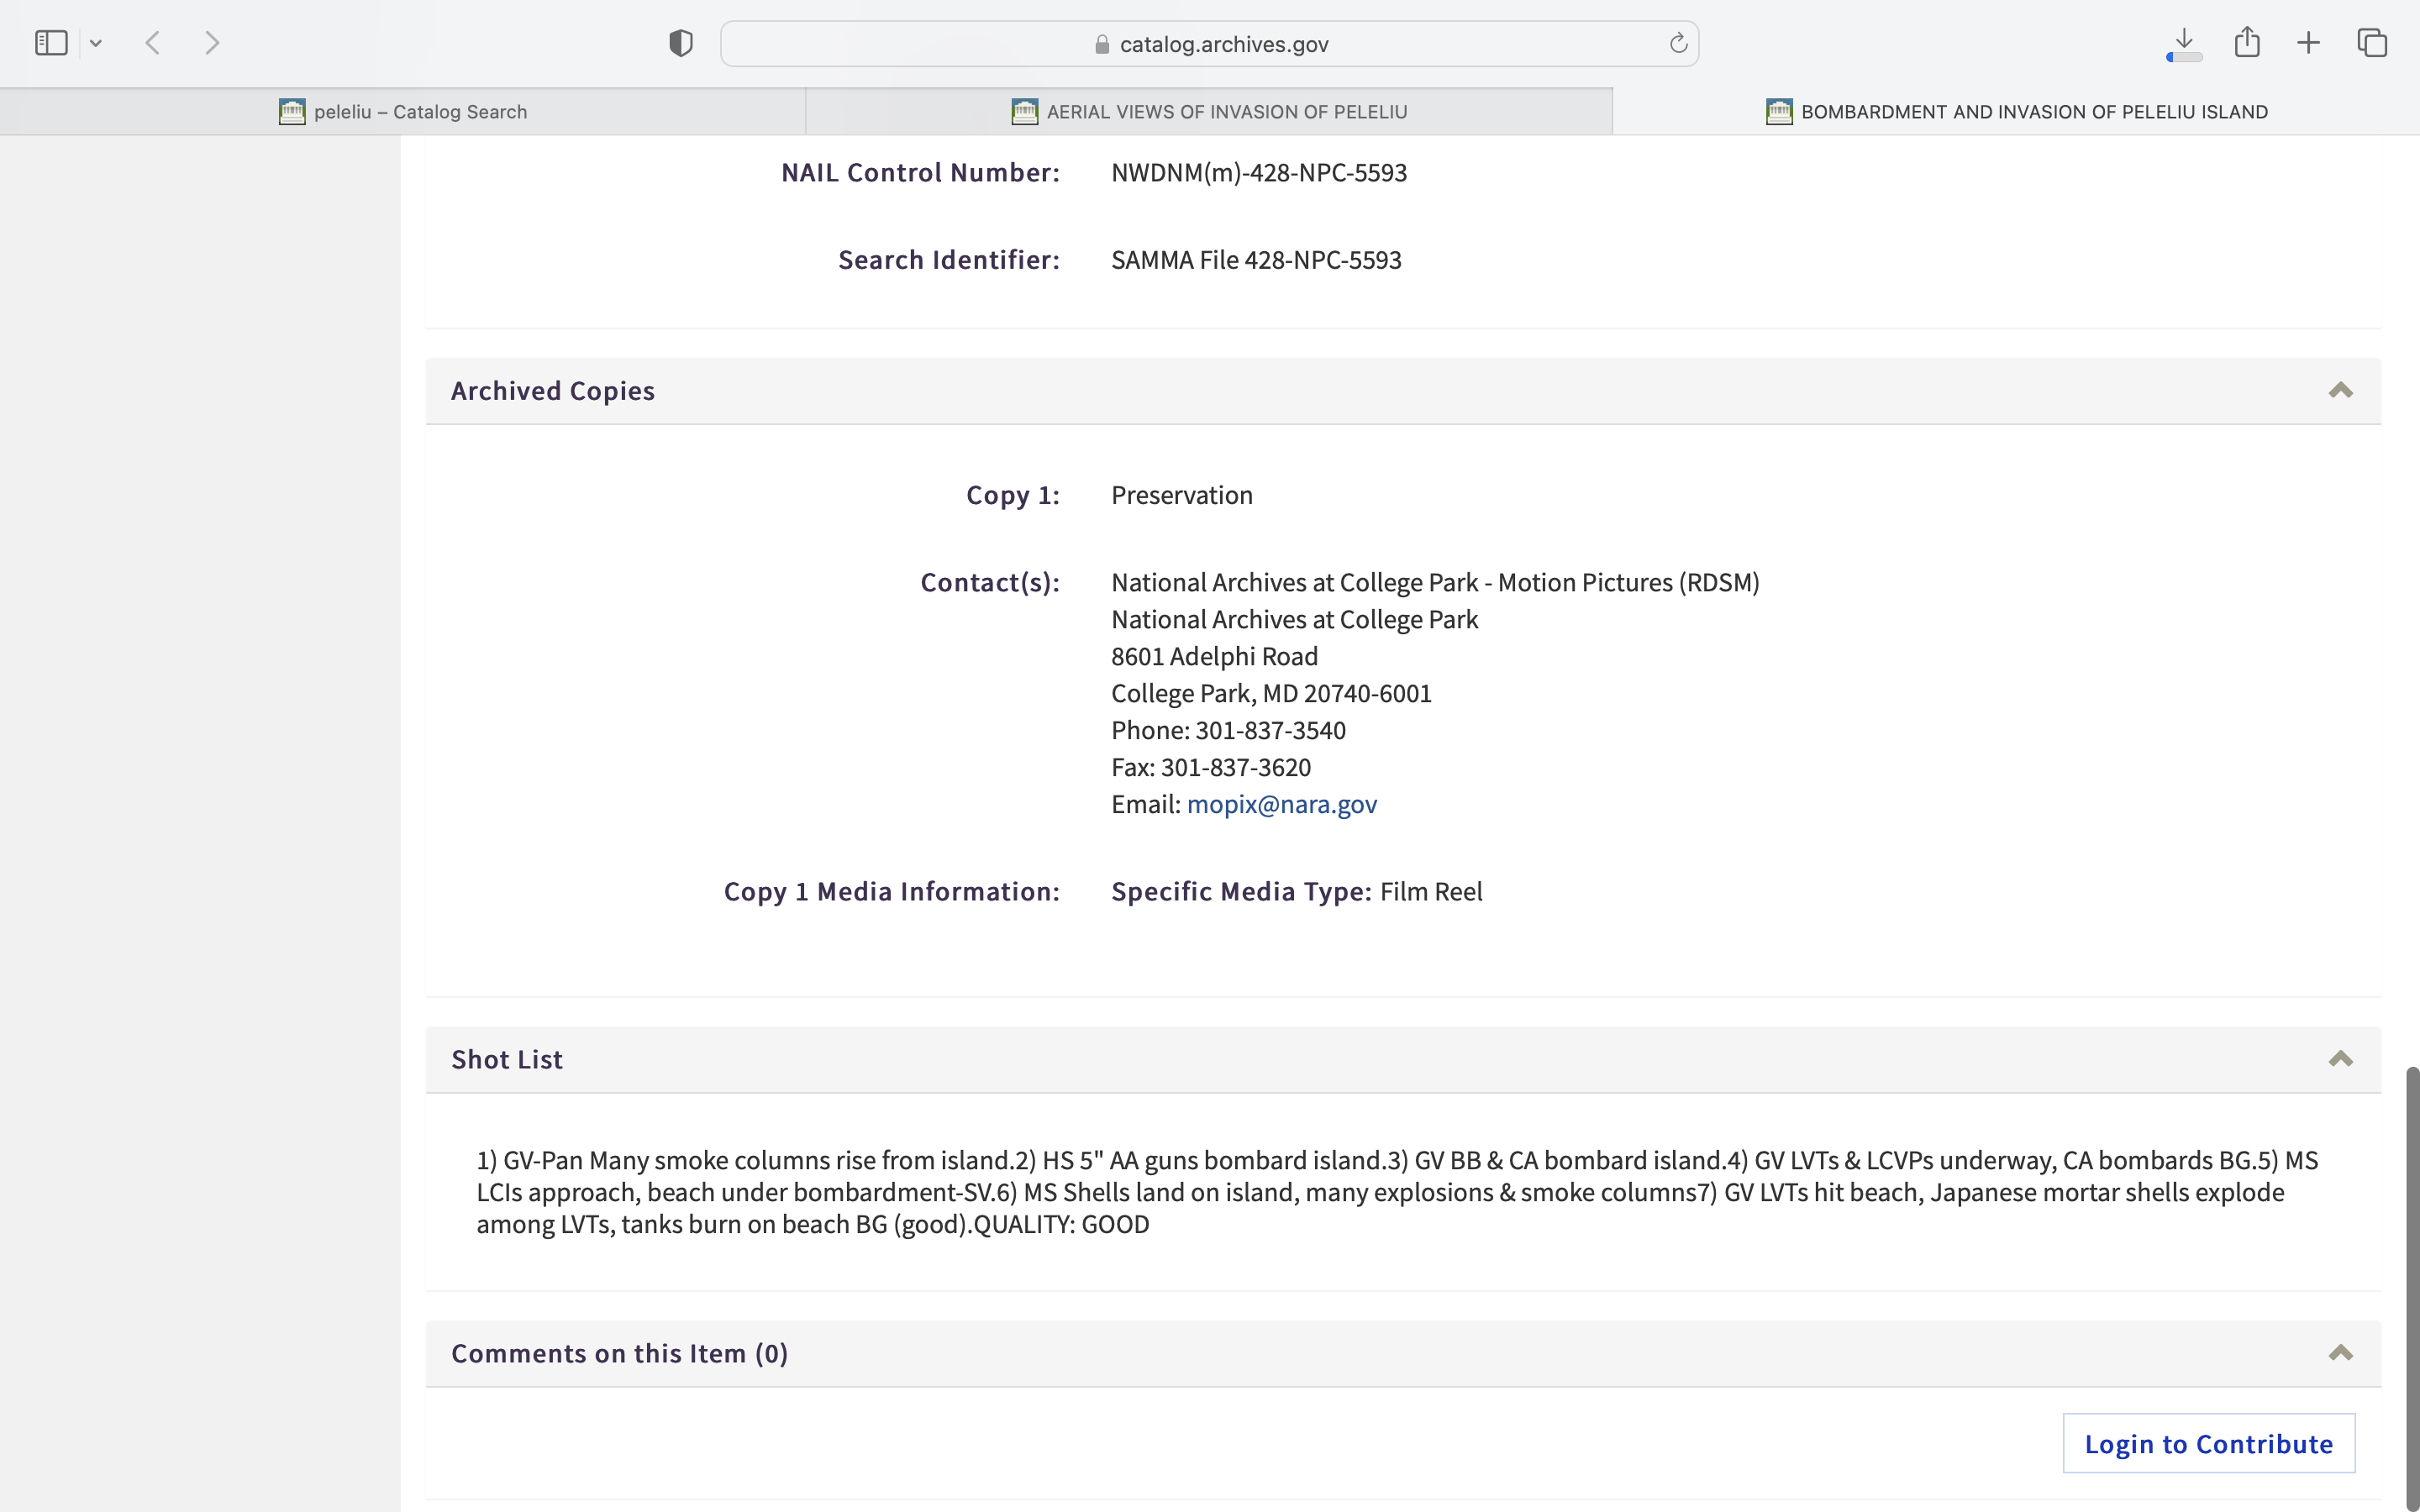2420x1512 pixels.
Task: Reload the page with the refresh icon
Action: pos(1678,43)
